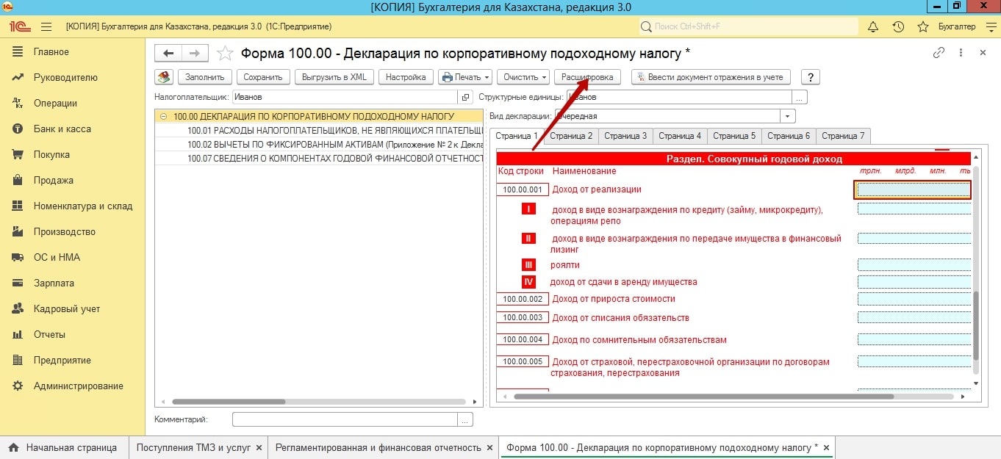
Task: Open favorites star in top bar
Action: point(923,27)
